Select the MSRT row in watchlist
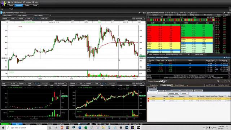 188,67
